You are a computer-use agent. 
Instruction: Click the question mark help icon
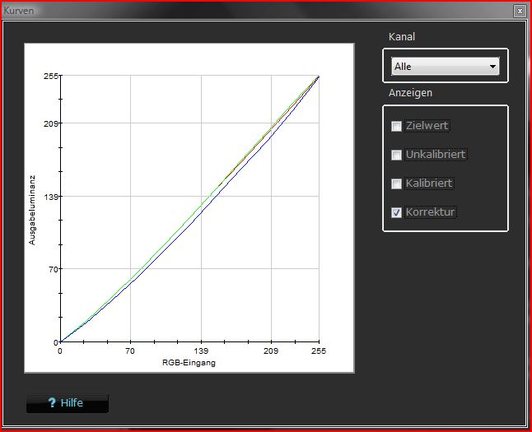pos(51,403)
